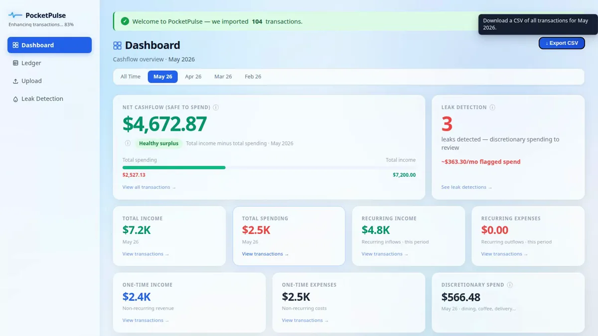The width and height of the screenshot is (598, 336).
Task: Click the $7,200.00 total income value
Action: coord(404,175)
